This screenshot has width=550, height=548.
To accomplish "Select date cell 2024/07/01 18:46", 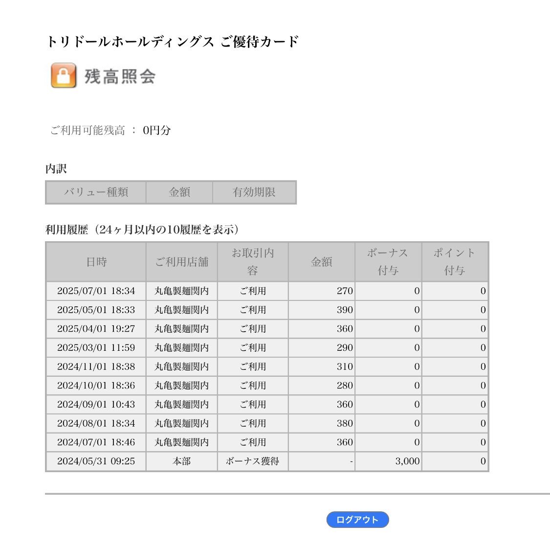I will pos(96,443).
